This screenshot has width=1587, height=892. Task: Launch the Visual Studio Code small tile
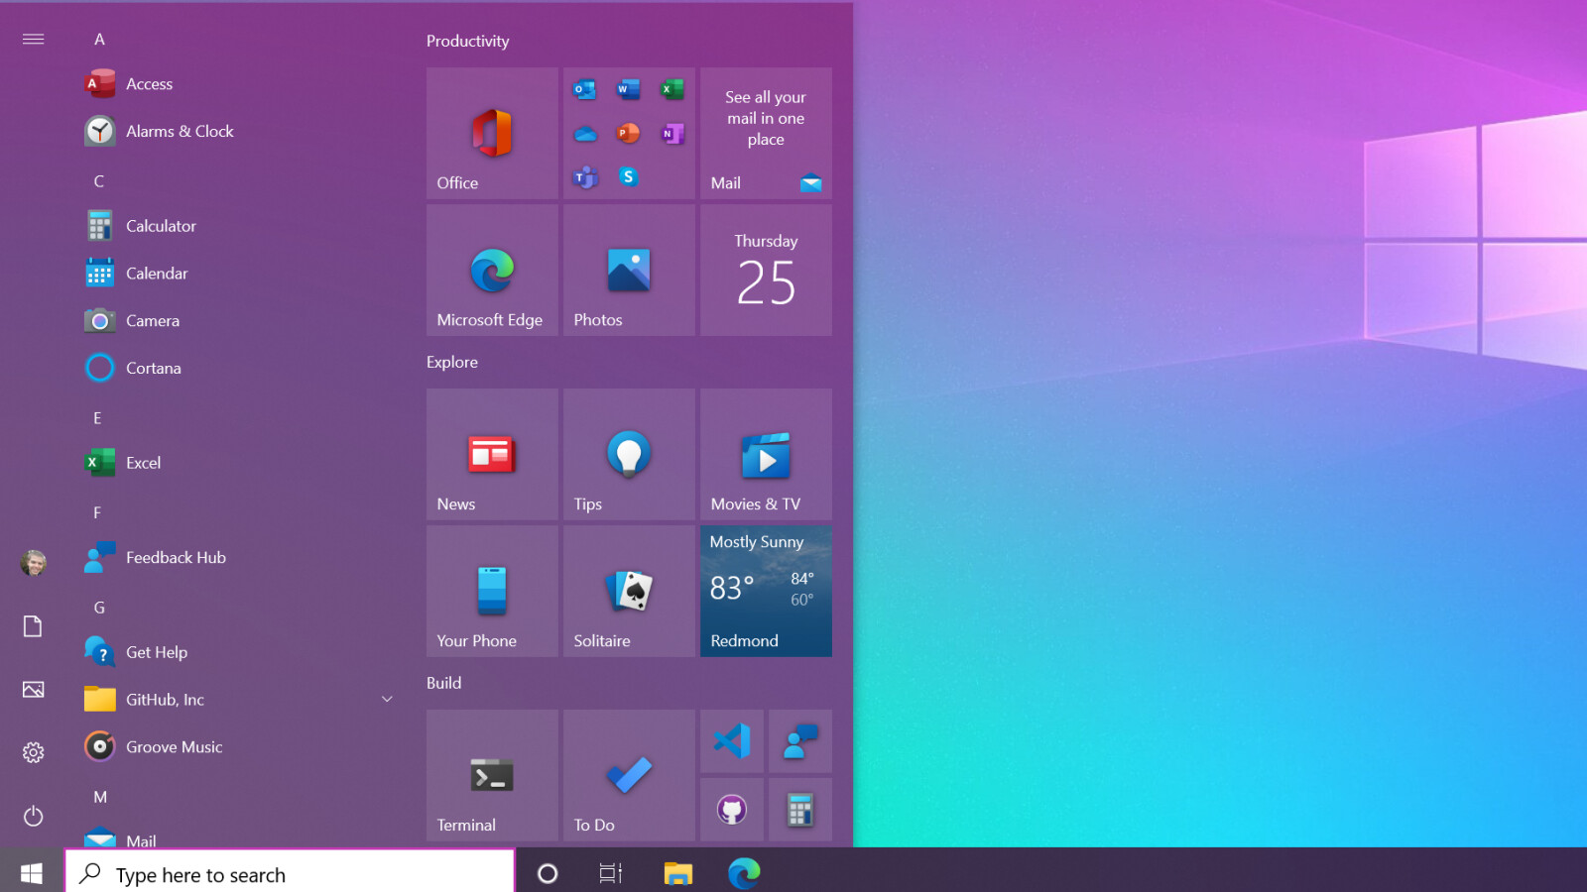pyautogui.click(x=732, y=741)
